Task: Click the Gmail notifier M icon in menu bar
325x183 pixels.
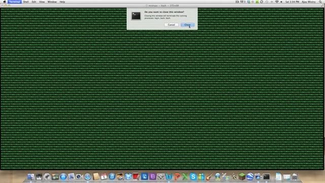Action: (x=243, y=2)
